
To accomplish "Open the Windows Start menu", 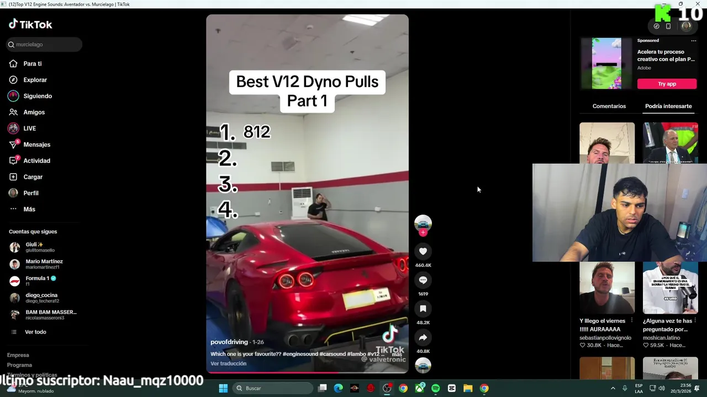I will click(223, 388).
